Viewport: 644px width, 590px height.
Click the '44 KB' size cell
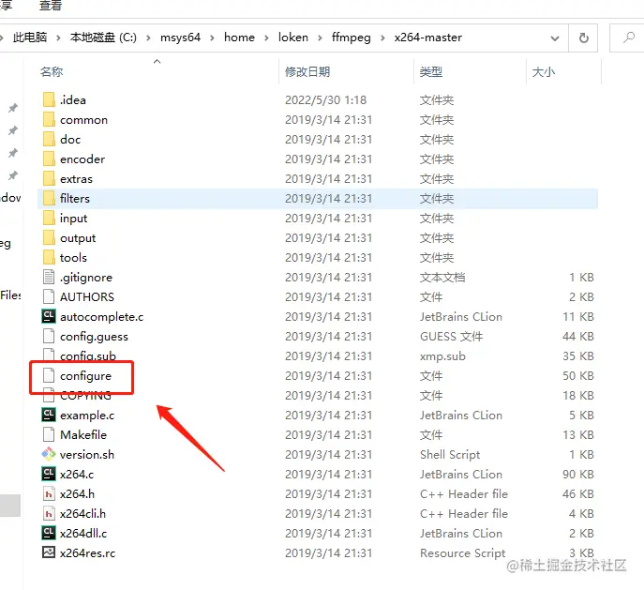click(x=578, y=337)
